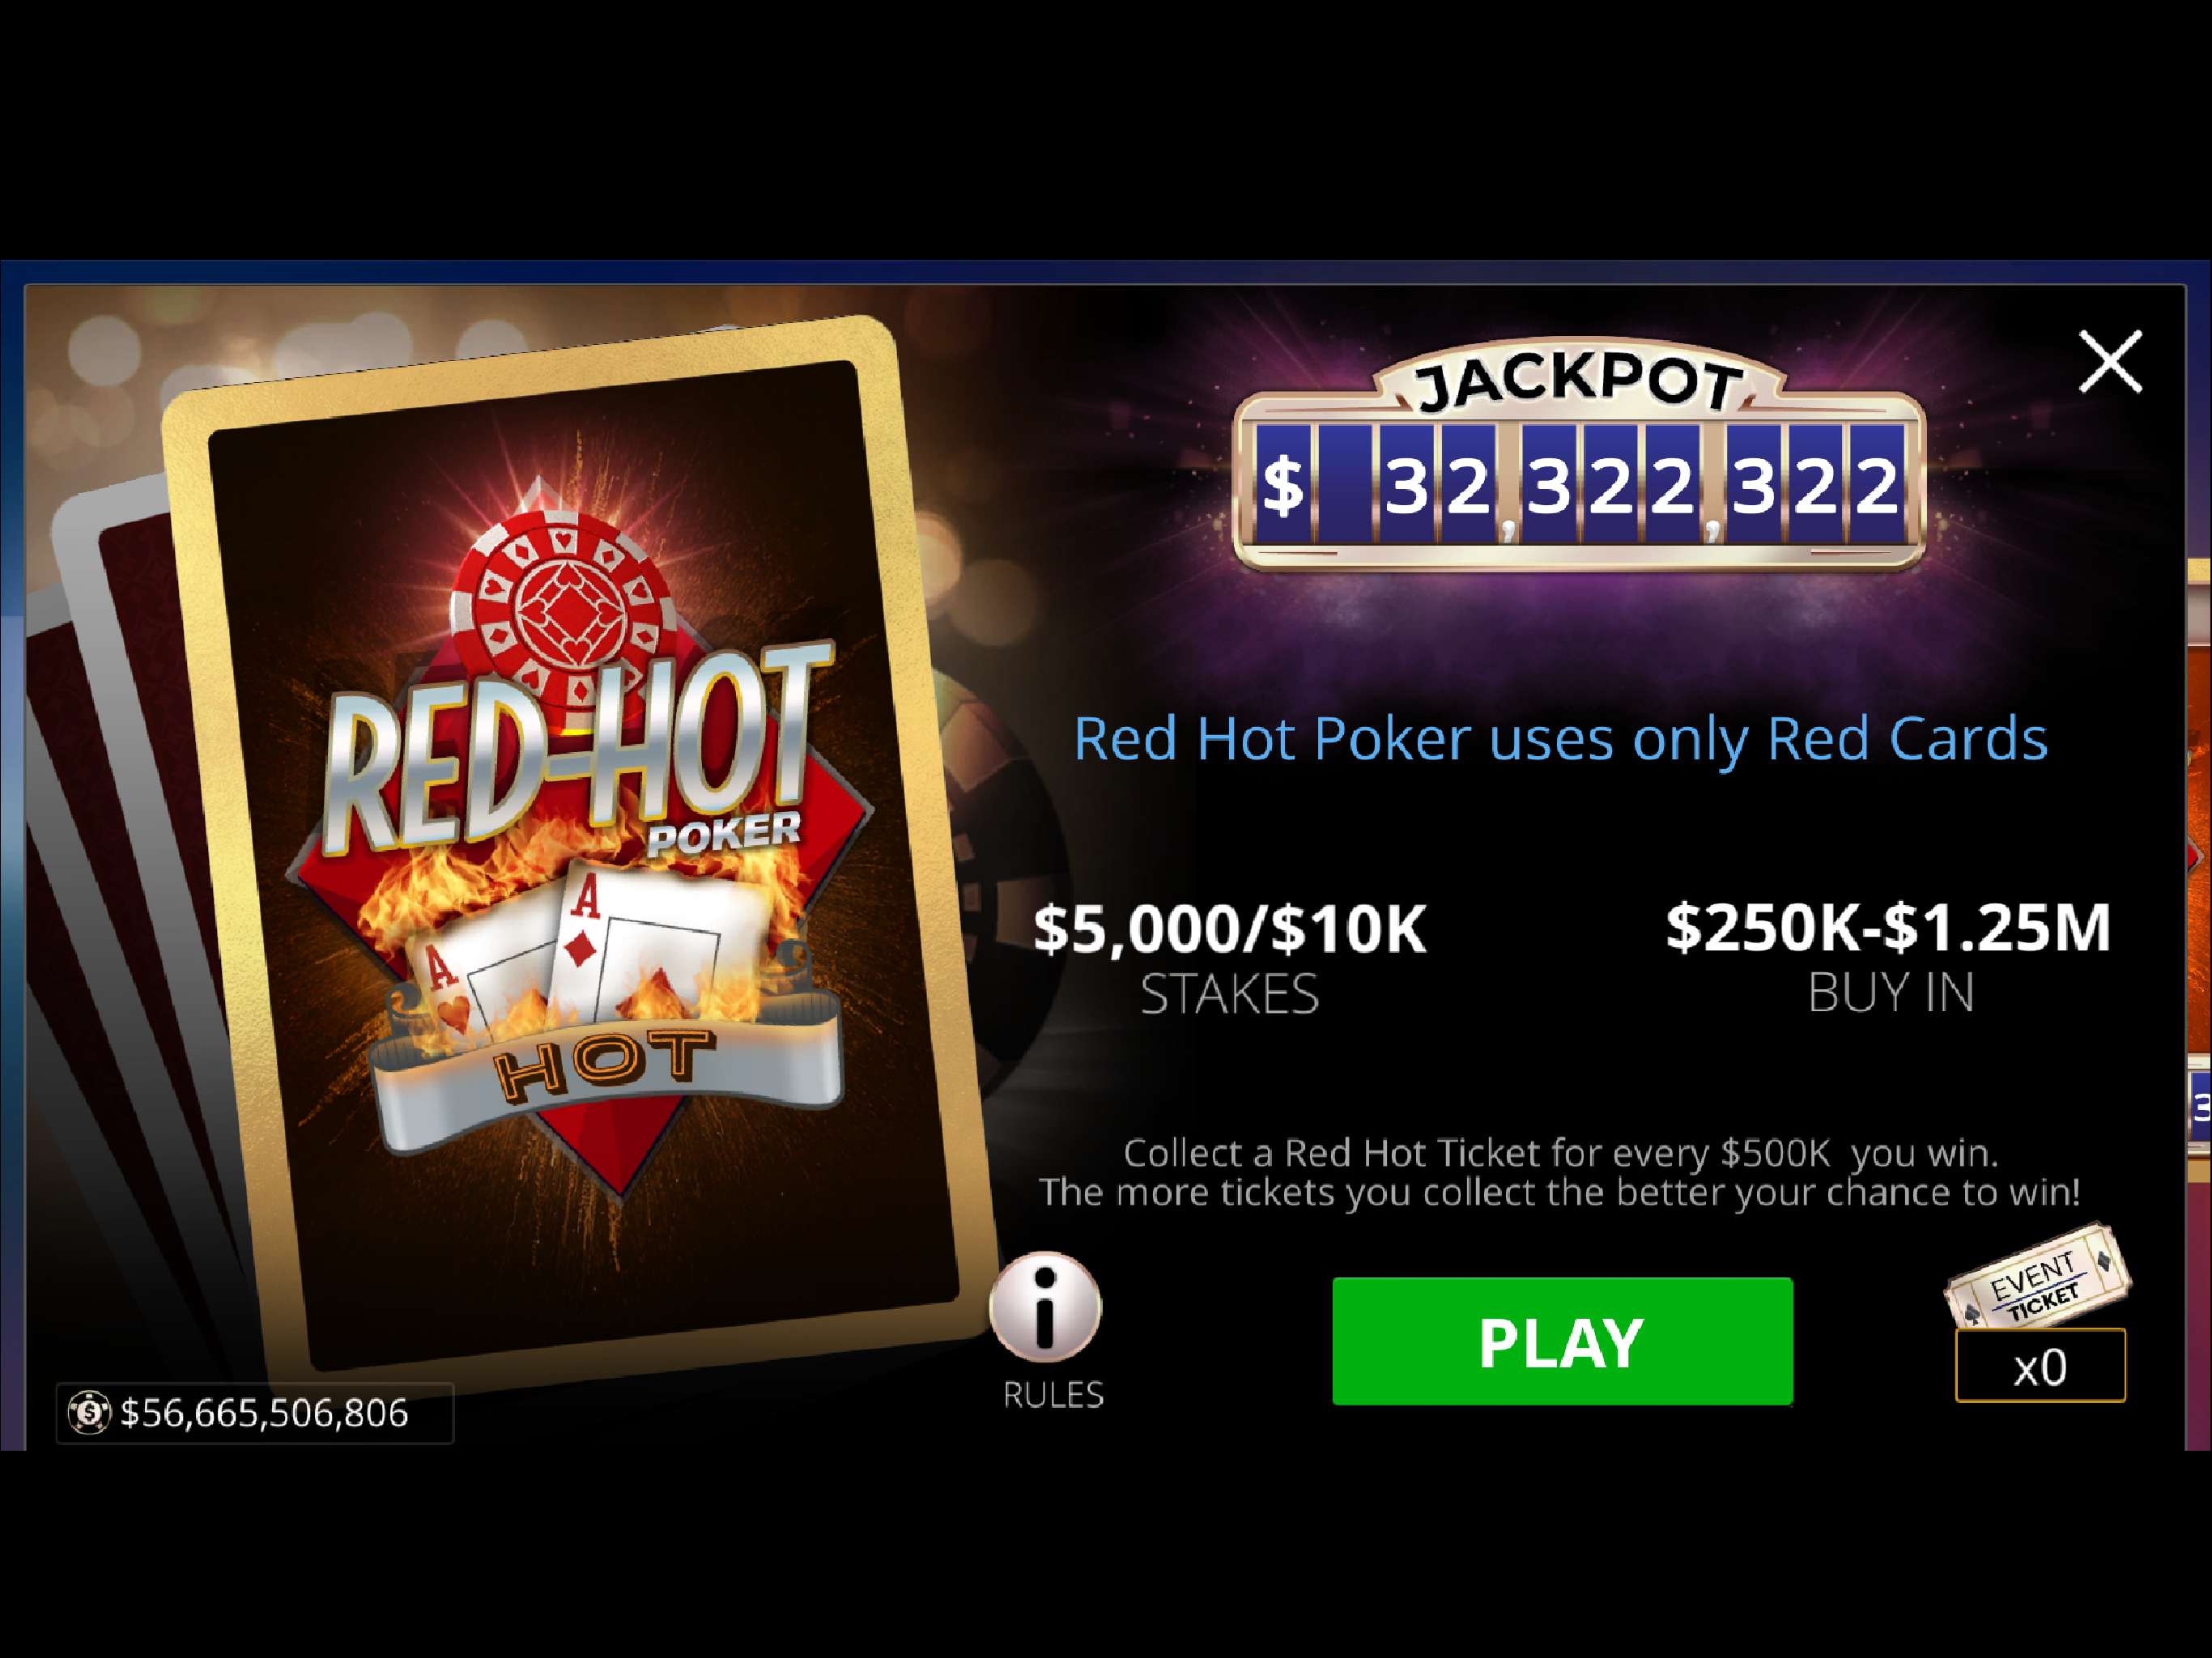The image size is (2212, 1658).
Task: Click the $250K-$1.25M buy in value
Action: [x=1889, y=927]
